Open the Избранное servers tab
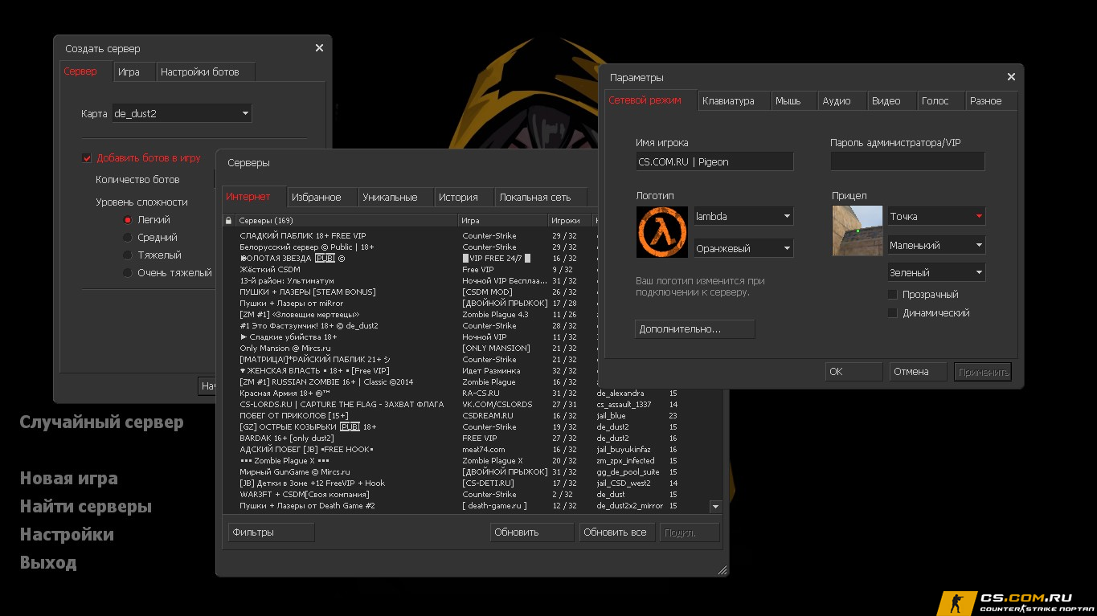Image resolution: width=1097 pixels, height=616 pixels. coord(321,197)
